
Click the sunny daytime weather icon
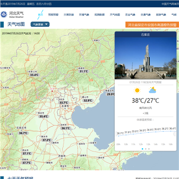point(137,90)
